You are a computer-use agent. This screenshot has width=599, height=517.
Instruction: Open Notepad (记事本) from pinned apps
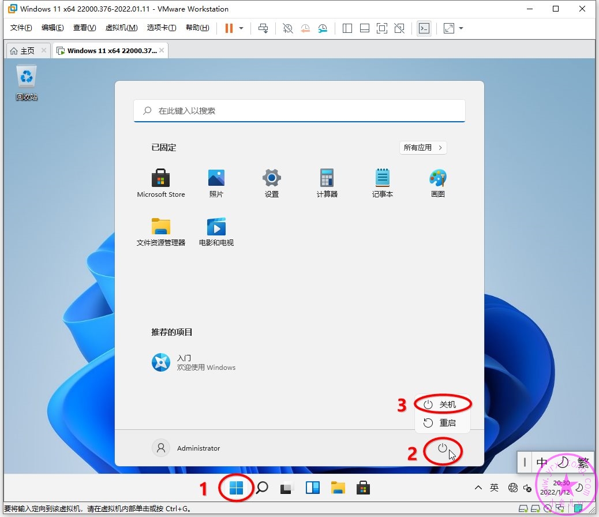coord(382,183)
